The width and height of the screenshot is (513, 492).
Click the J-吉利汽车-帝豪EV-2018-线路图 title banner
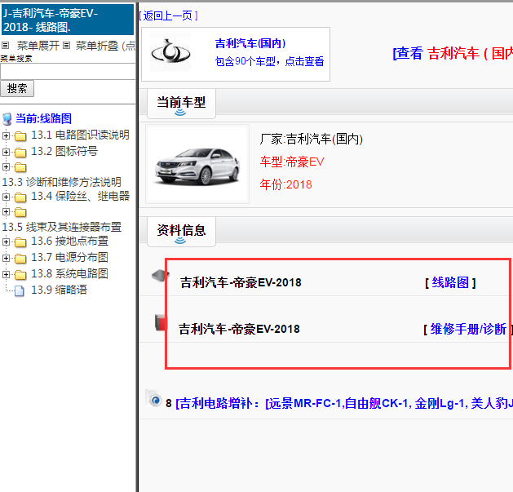coord(68,20)
